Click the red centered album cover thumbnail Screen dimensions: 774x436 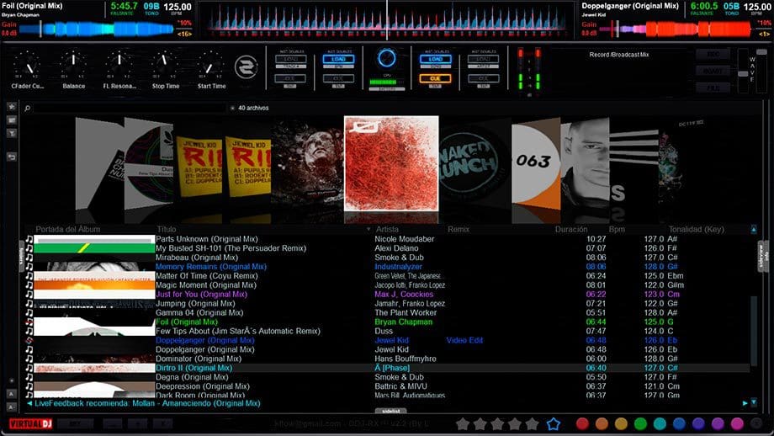pos(391,163)
